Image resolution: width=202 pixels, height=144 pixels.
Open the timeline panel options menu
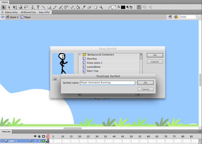pyautogui.click(x=200, y=132)
